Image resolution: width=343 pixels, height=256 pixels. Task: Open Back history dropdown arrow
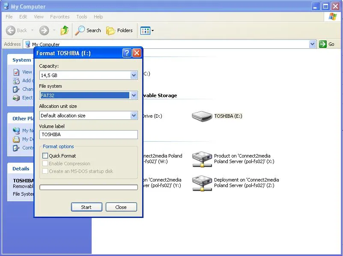point(33,30)
